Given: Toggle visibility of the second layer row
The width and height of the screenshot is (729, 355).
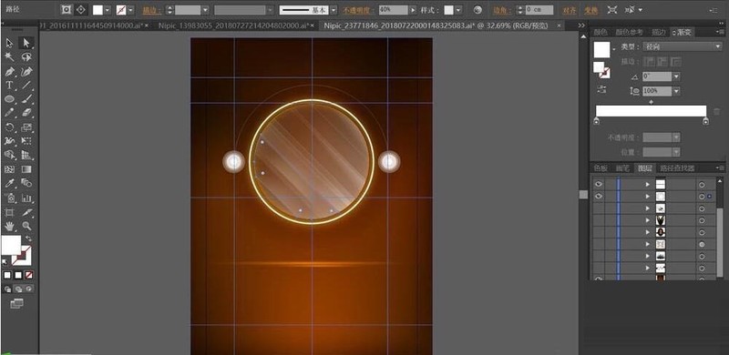Looking at the screenshot, I should pyautogui.click(x=599, y=196).
